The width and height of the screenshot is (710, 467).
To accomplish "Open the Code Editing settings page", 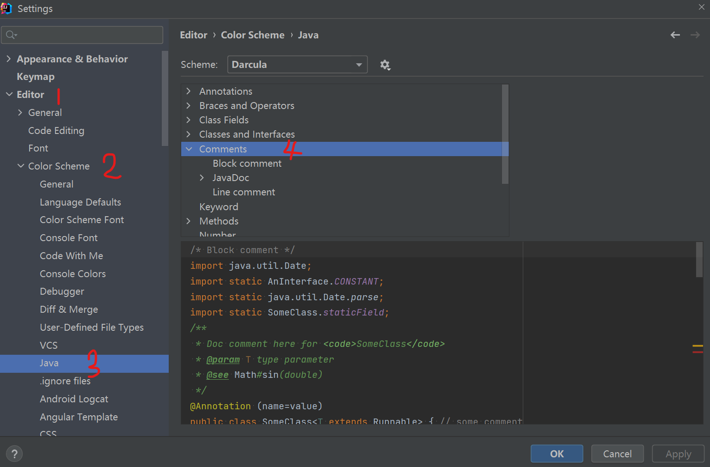I will (56, 131).
